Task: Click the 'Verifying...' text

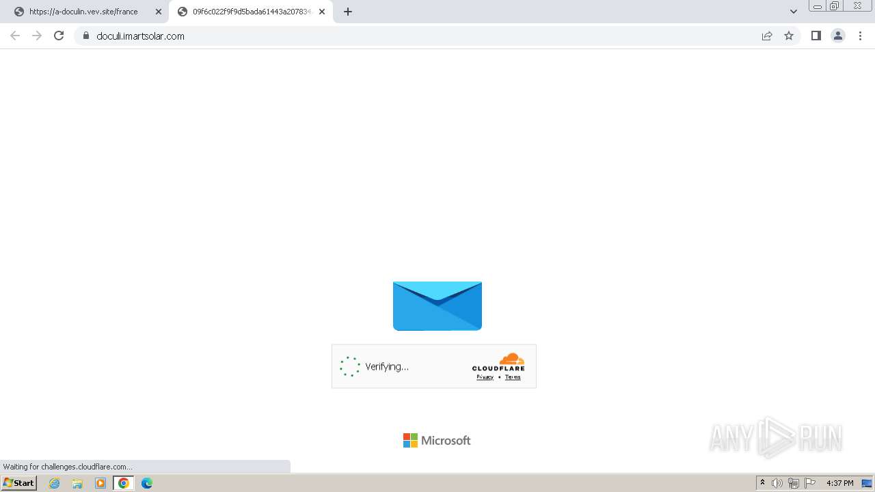Action: (387, 367)
